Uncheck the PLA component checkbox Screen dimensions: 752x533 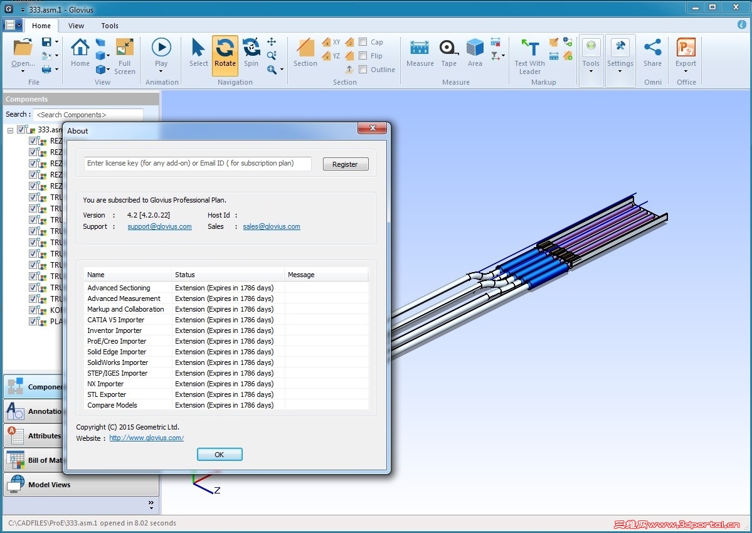[33, 321]
